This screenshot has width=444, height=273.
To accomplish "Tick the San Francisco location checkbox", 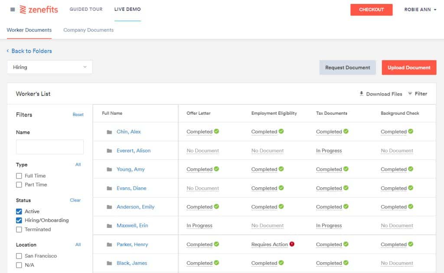I will 19,256.
